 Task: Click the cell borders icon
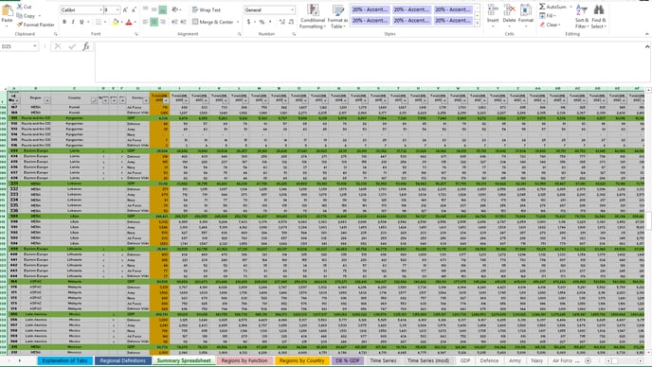(99, 22)
